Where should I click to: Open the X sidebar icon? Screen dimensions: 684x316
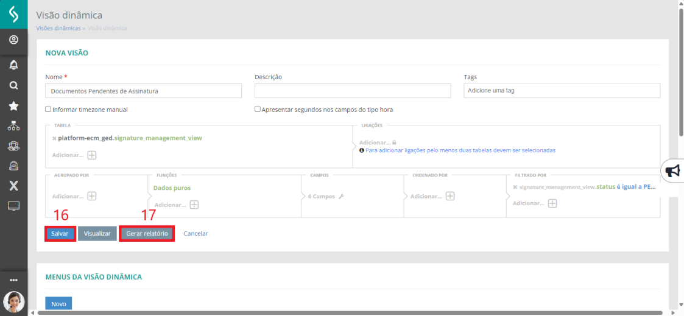pyautogui.click(x=13, y=186)
